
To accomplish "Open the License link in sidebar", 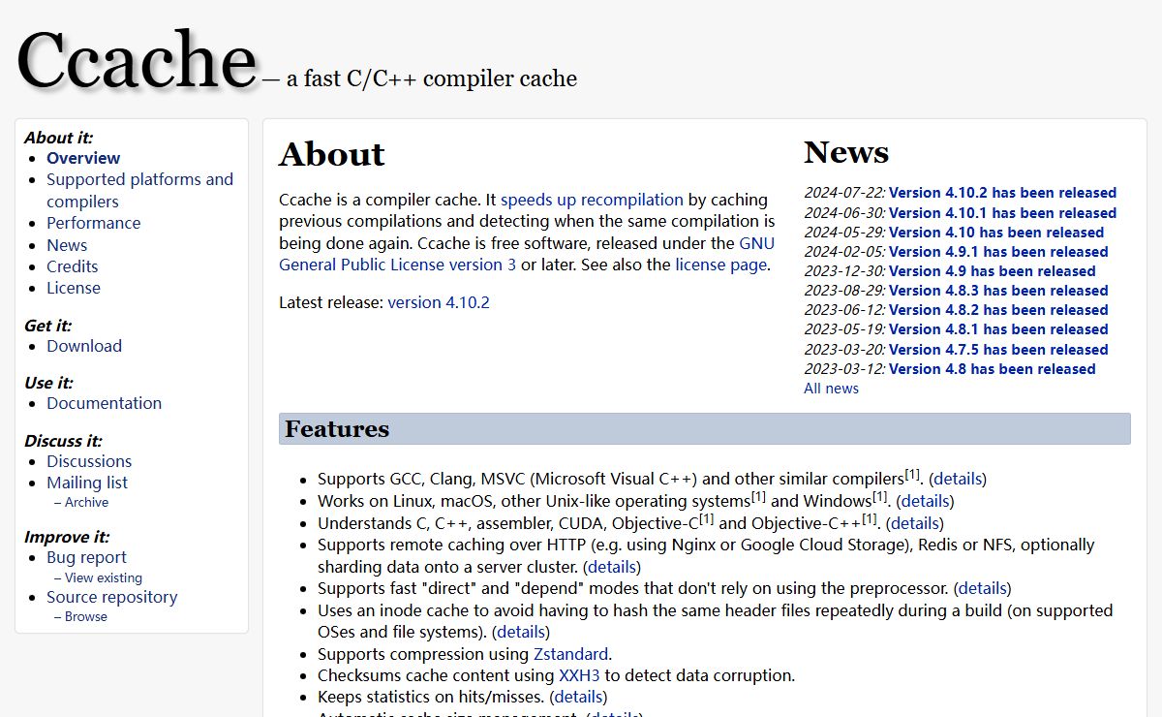I will tap(73, 288).
